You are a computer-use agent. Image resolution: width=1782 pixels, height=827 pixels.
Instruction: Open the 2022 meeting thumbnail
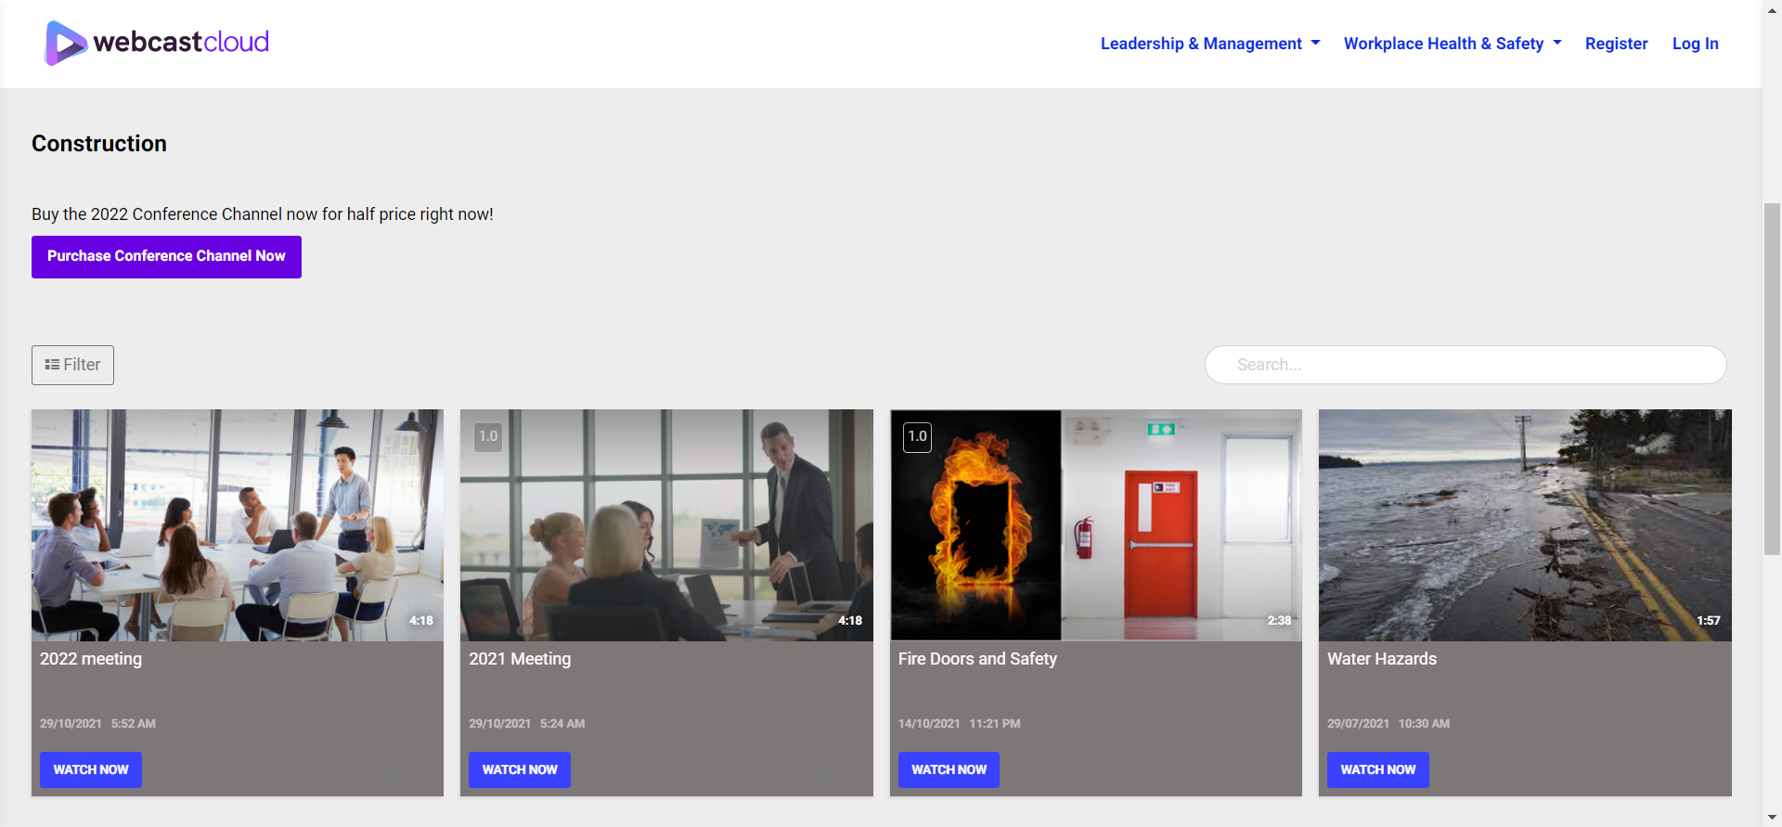(x=238, y=525)
